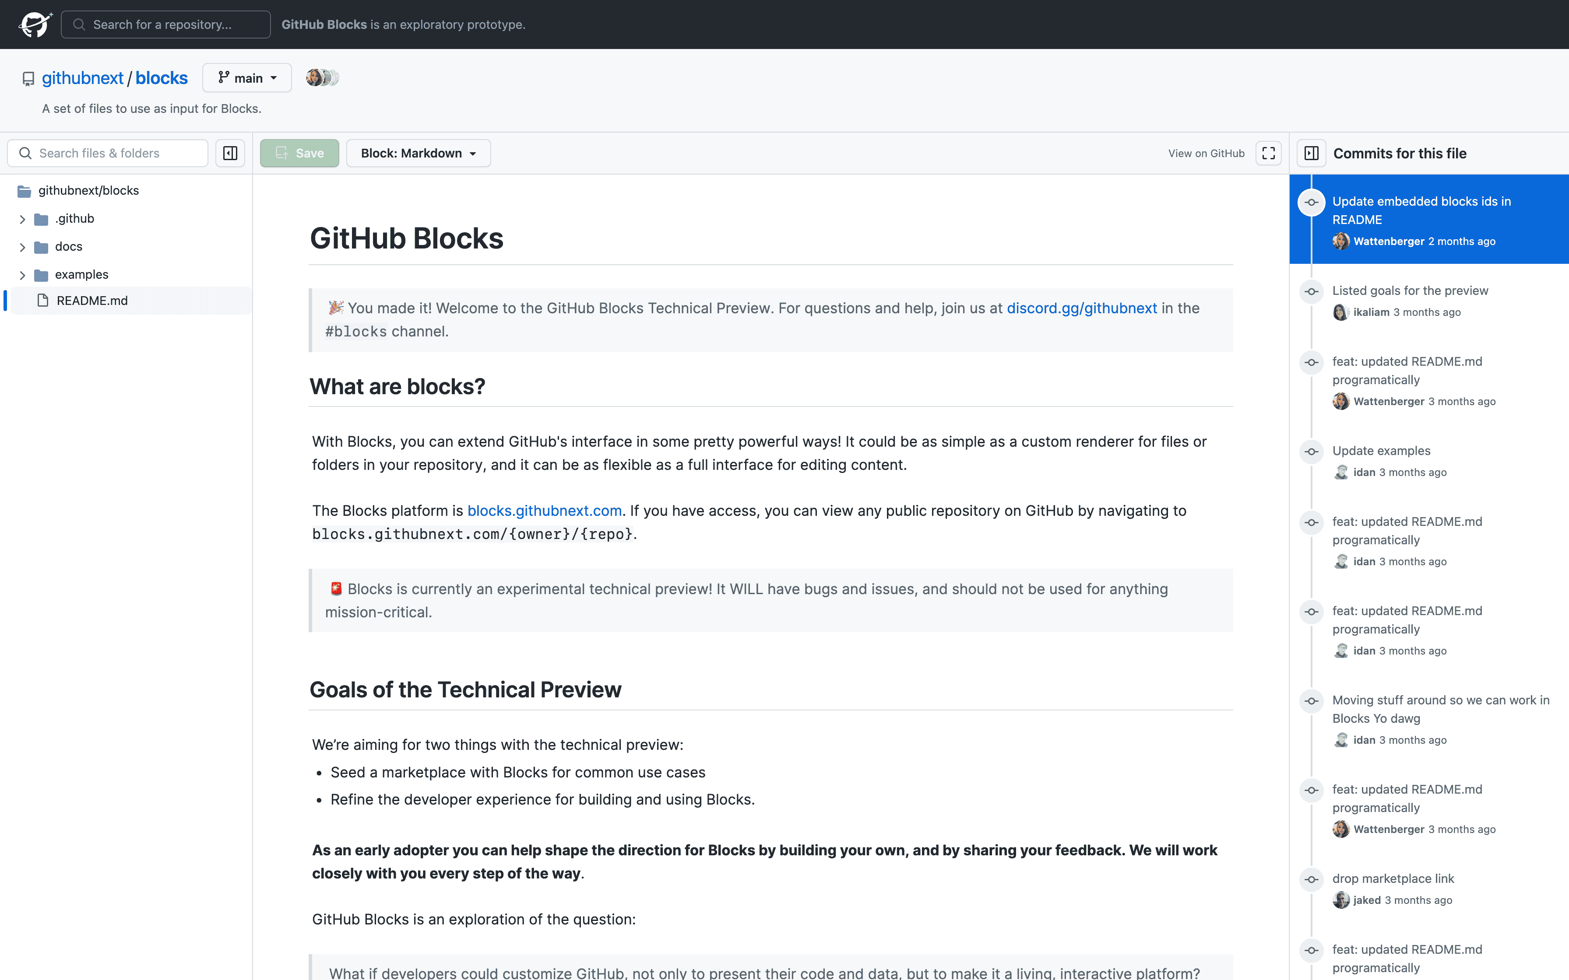Click the GitHub Next logo icon

click(x=35, y=24)
